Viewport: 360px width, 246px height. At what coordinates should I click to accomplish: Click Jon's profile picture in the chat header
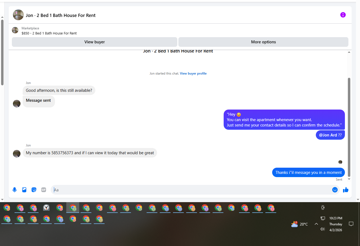pyautogui.click(x=18, y=15)
